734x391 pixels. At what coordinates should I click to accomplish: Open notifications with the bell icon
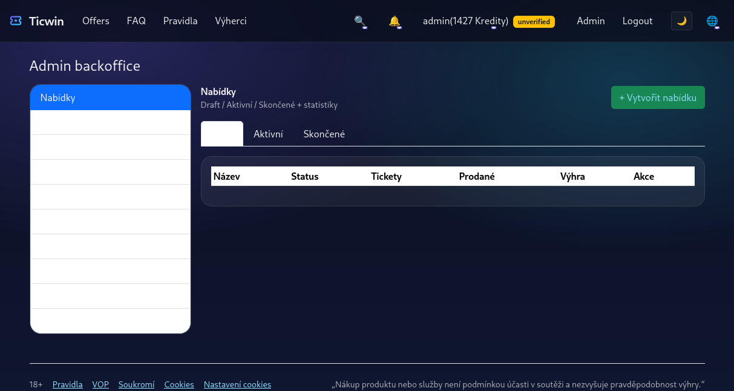[395, 21]
